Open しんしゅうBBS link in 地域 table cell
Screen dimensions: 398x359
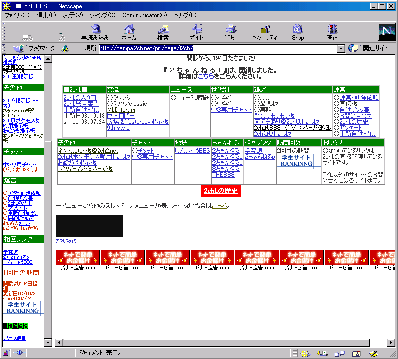[x=193, y=151]
